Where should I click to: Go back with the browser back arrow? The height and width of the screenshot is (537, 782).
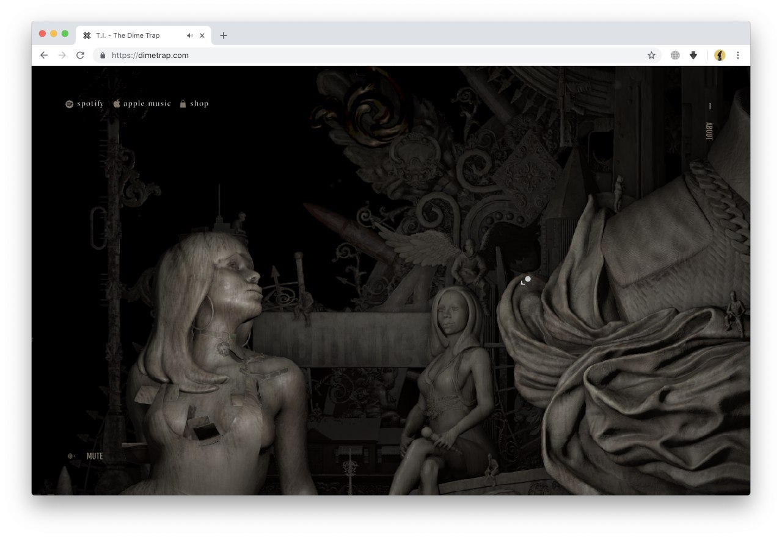[44, 55]
